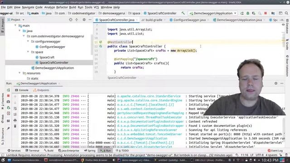Collapse com.codeinvestigator.demoswaggerui package
Viewport: 290px width, 163px height.
point(24,36)
